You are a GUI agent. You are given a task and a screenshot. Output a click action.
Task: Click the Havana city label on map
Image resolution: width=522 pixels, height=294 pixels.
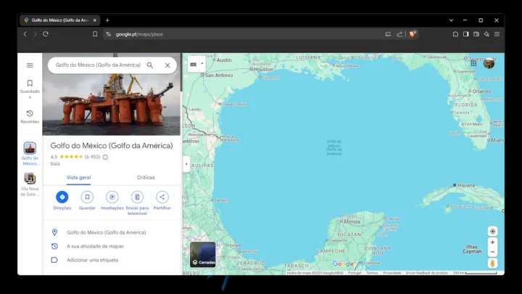click(465, 185)
